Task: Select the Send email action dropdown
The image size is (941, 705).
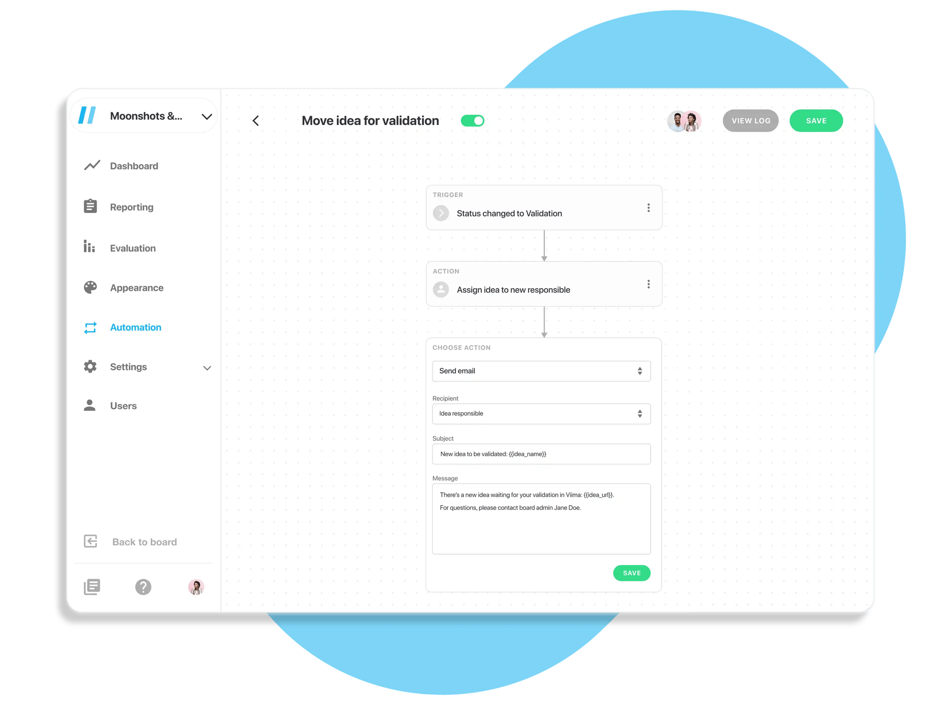Action: tap(539, 370)
